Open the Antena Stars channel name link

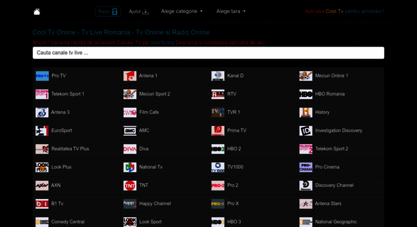tap(328, 203)
